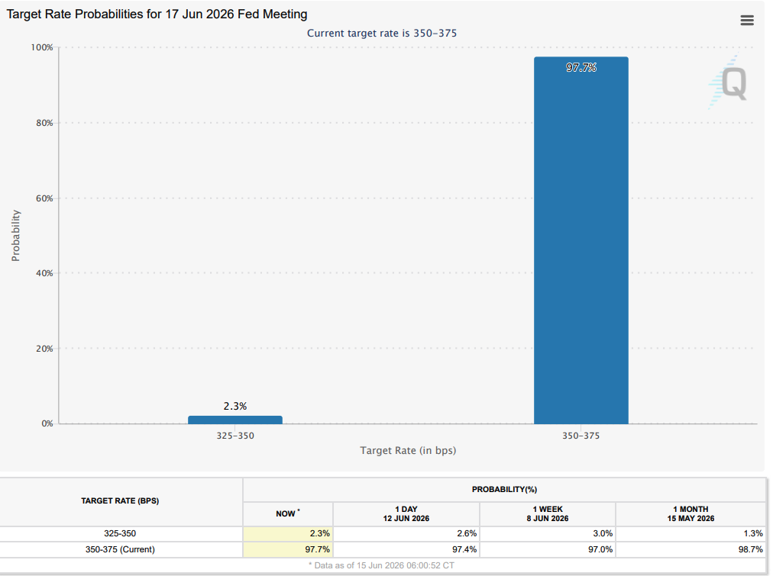The image size is (773, 576).
Task: Click the 3.0% one-week cell
Action: coord(547,534)
